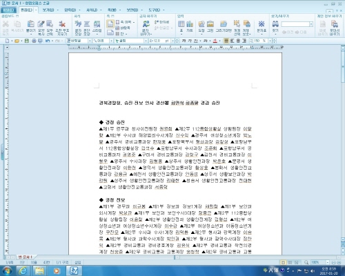Screen dimensions: 345x276
Task: Open the Insert (입력) menu tab
Action: (x=70, y=10)
